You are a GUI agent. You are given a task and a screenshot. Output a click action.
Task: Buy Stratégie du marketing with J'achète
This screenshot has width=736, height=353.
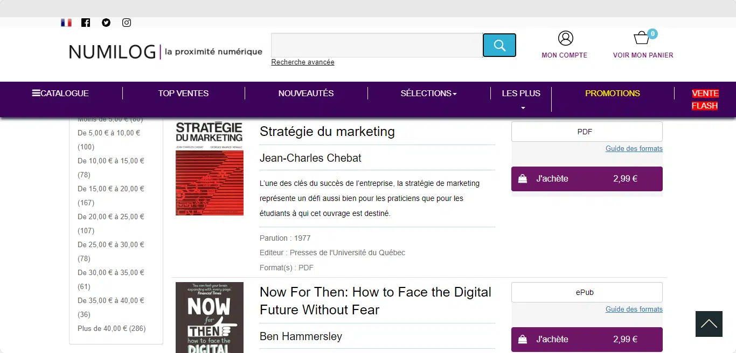(x=587, y=179)
